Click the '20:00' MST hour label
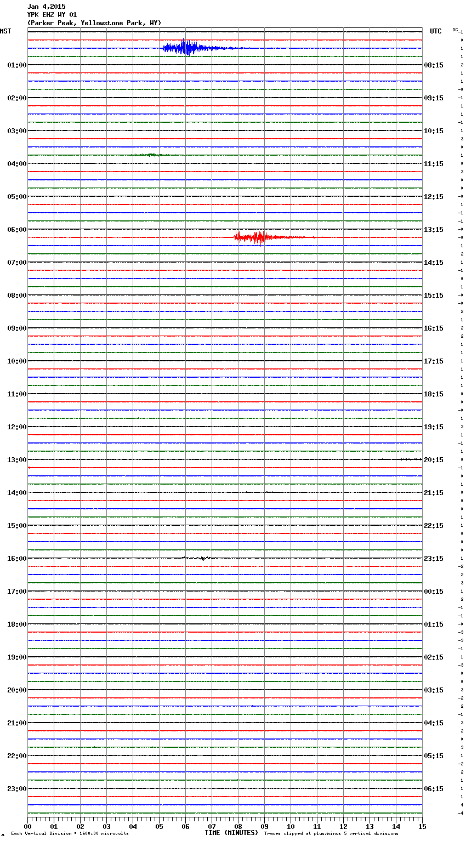This screenshot has width=466, height=841. point(16,690)
